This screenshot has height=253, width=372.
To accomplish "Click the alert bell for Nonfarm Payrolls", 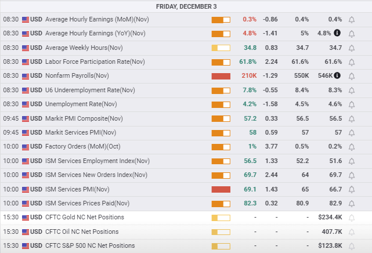I will (351, 76).
